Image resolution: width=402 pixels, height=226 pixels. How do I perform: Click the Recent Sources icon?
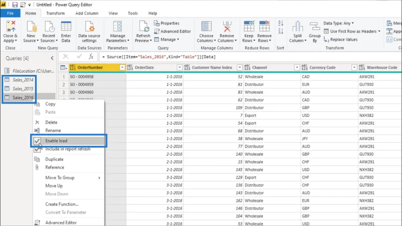click(49, 27)
